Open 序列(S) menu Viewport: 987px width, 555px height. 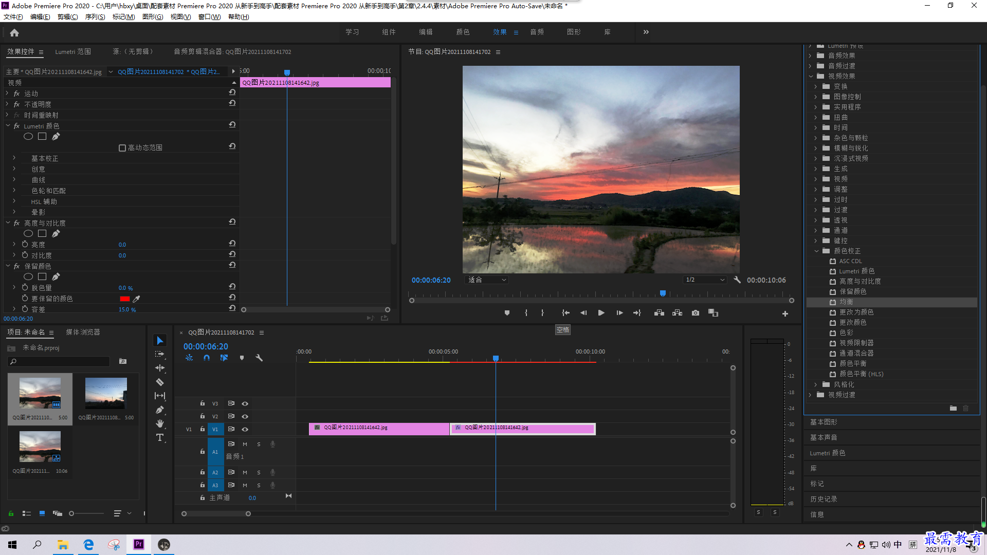point(95,17)
